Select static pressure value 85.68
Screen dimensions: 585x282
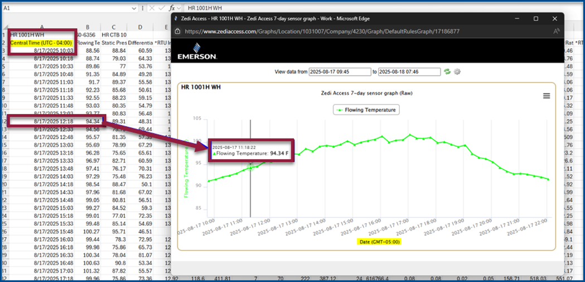click(114, 90)
